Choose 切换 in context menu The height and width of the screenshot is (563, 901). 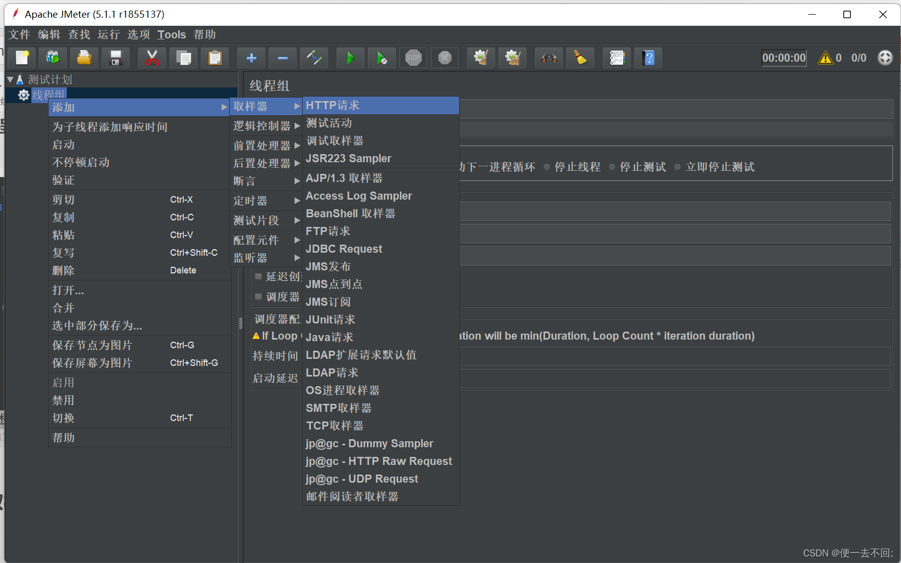[140, 418]
